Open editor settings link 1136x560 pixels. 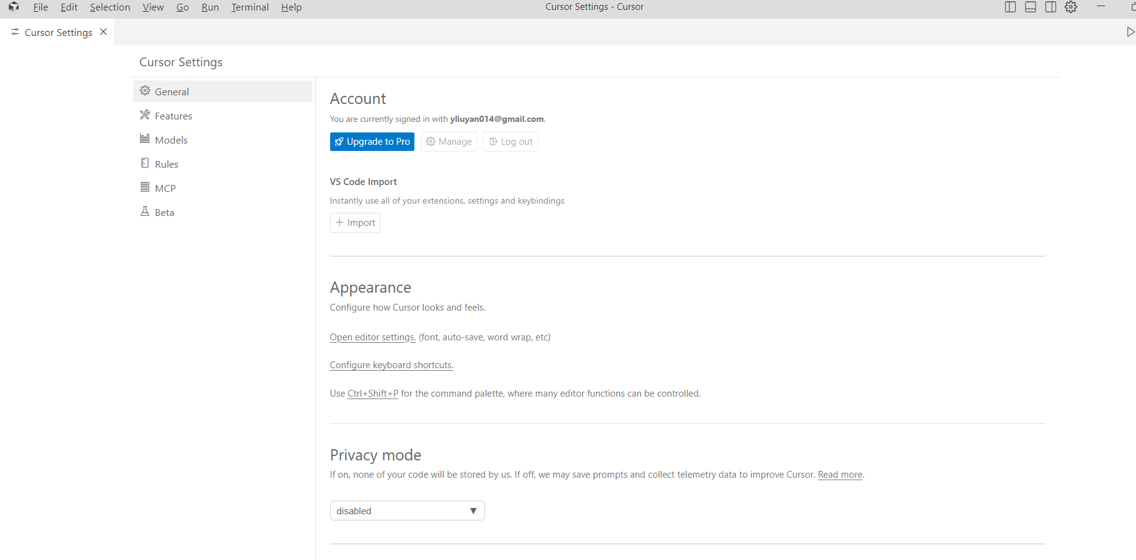(x=373, y=337)
